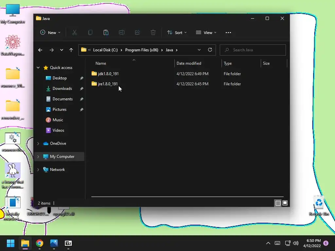Open the View dropdown
This screenshot has width=335, height=251.
(206, 32)
